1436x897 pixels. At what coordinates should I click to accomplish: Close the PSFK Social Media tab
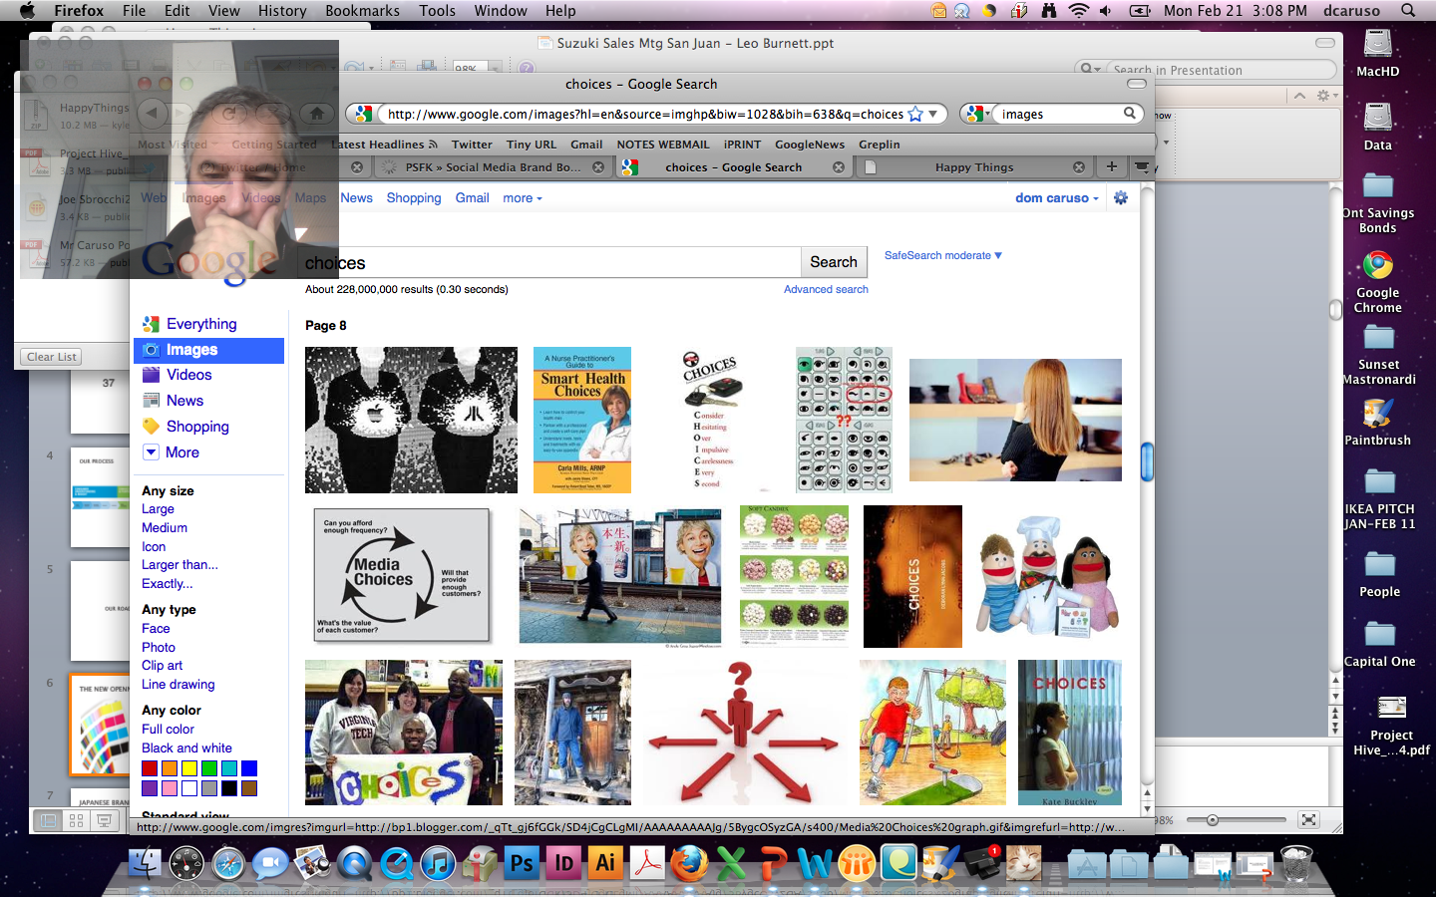click(598, 167)
